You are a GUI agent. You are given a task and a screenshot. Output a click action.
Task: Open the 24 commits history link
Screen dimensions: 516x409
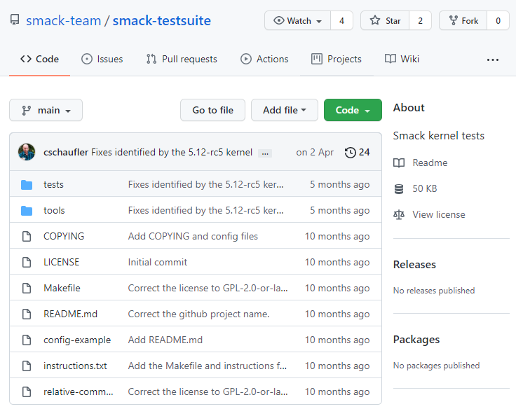(357, 153)
